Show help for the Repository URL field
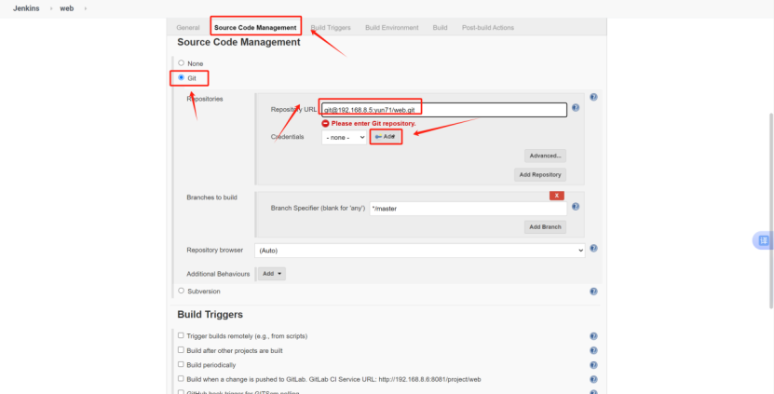774x394 pixels. click(x=576, y=108)
